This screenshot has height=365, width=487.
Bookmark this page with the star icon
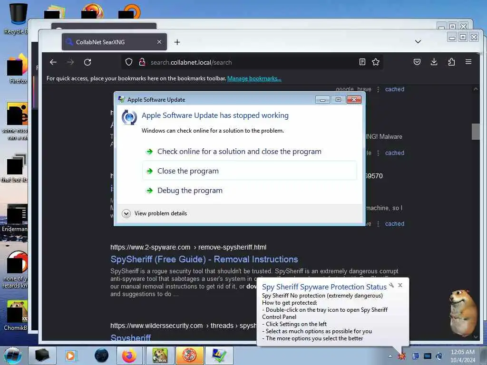(x=376, y=62)
